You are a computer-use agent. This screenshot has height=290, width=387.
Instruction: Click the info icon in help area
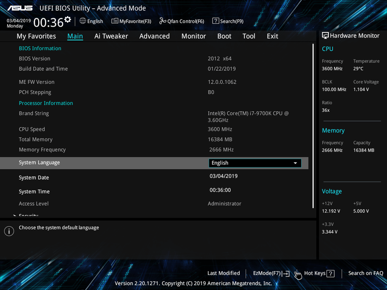coord(9,231)
